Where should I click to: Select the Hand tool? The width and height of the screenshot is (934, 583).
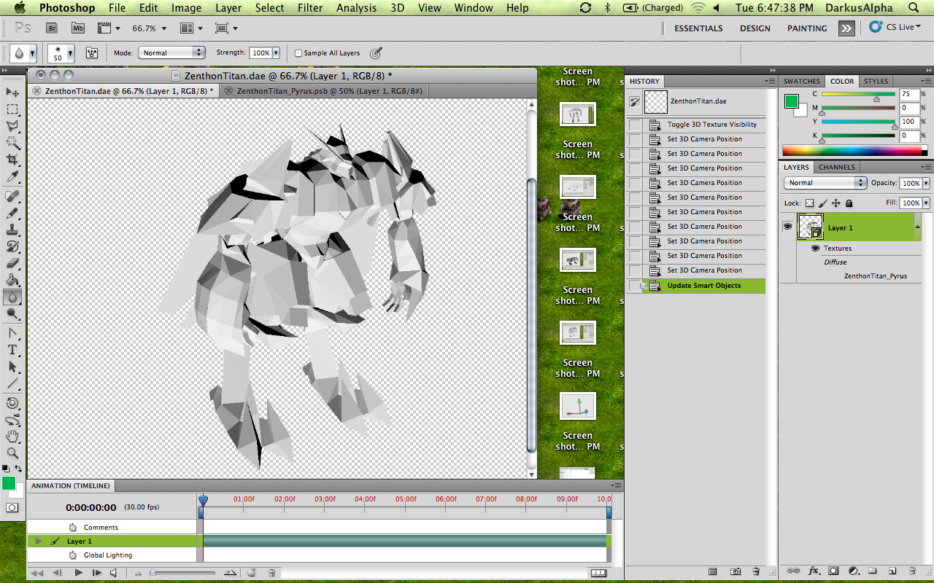pos(12,437)
